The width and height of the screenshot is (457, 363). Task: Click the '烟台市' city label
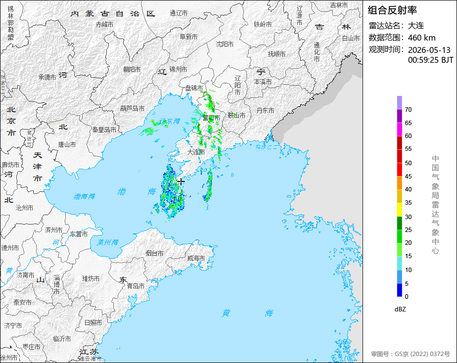tap(154, 253)
